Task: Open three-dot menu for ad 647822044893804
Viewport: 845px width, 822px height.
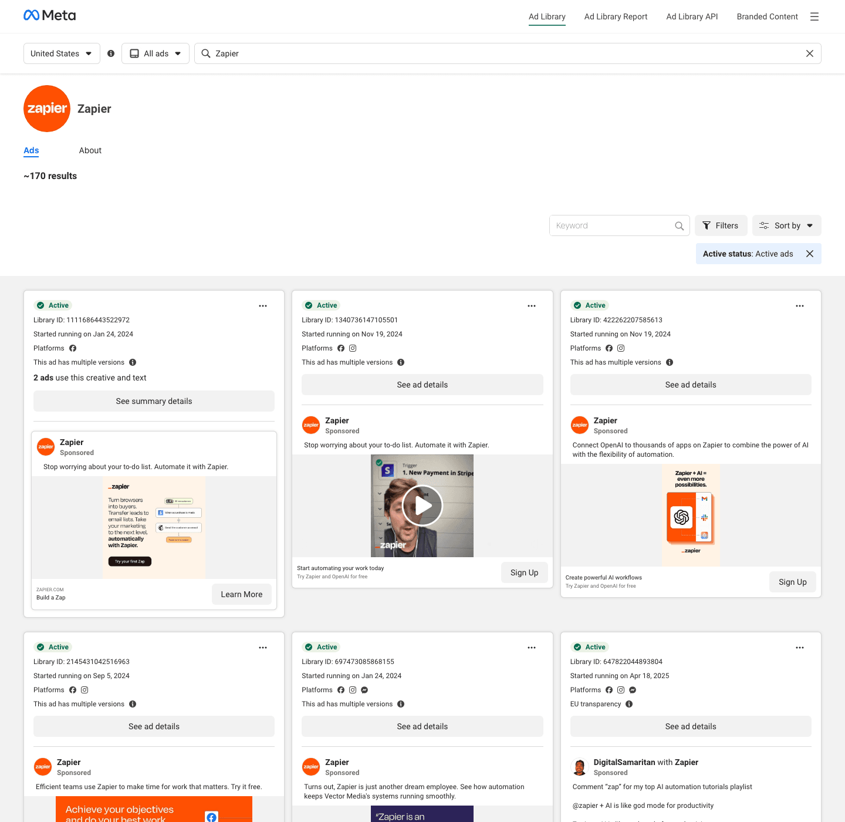Action: click(x=800, y=648)
